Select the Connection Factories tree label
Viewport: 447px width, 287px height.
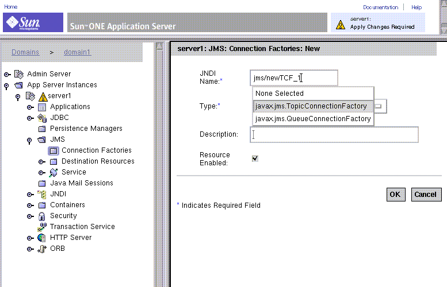pyautogui.click(x=96, y=150)
